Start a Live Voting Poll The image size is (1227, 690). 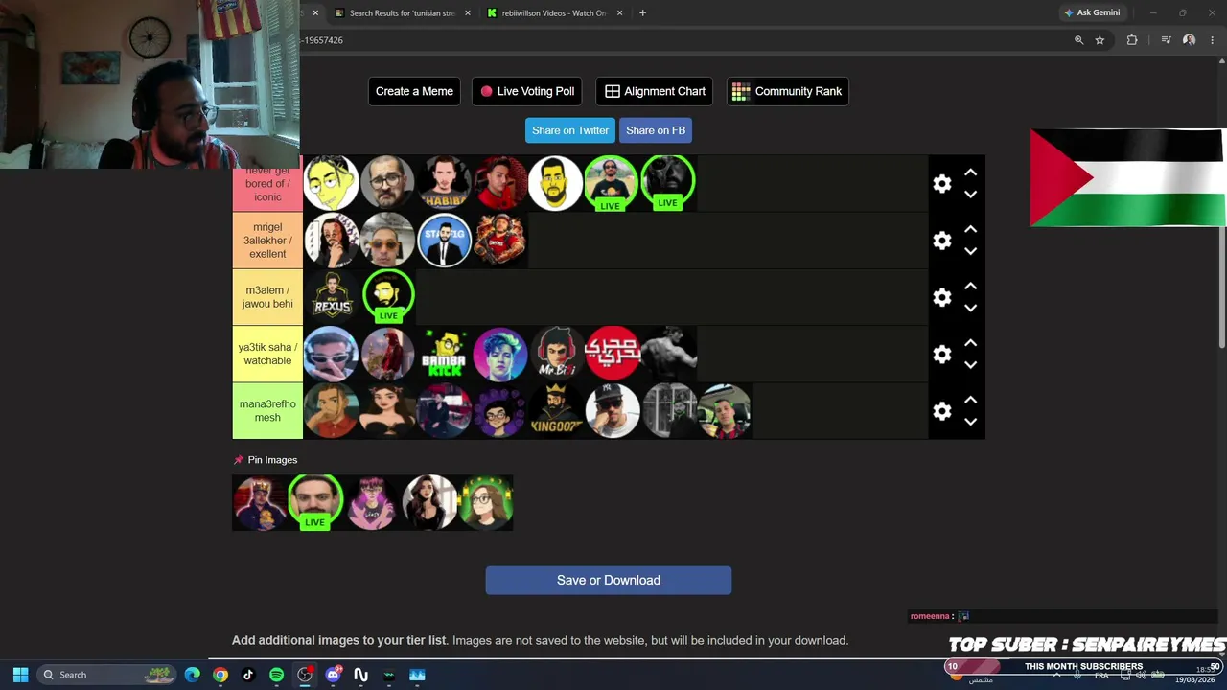527,91
